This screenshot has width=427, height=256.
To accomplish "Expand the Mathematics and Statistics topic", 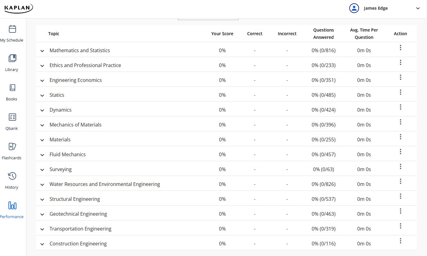I will [42, 51].
